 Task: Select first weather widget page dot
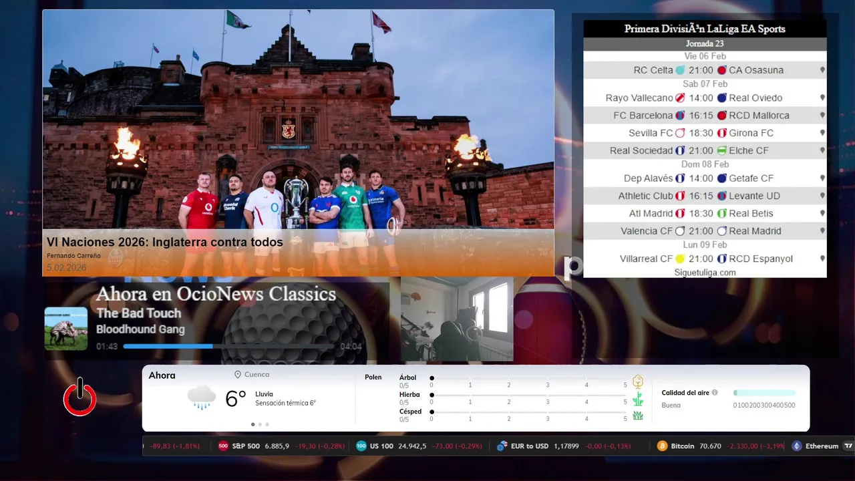(252, 424)
